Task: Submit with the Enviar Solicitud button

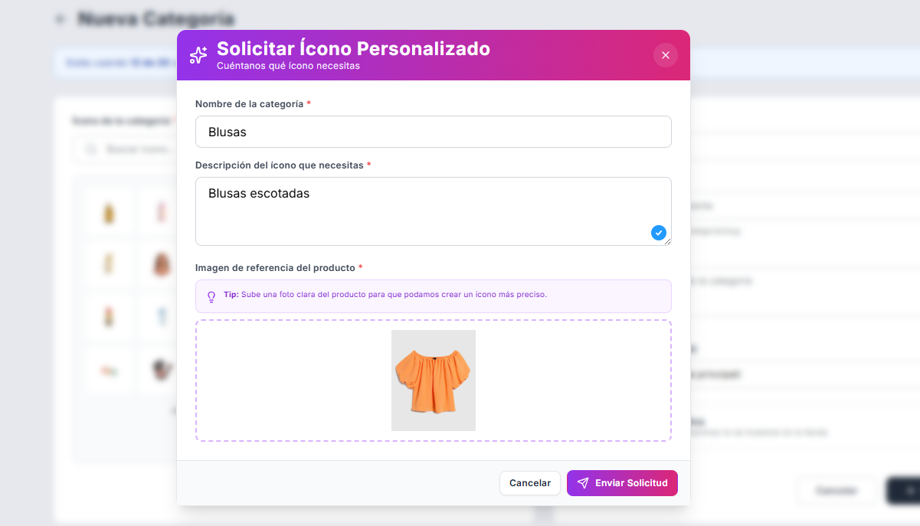Action: (622, 483)
